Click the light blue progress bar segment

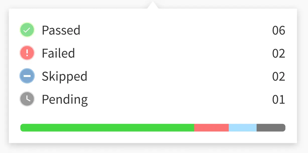[243, 128]
